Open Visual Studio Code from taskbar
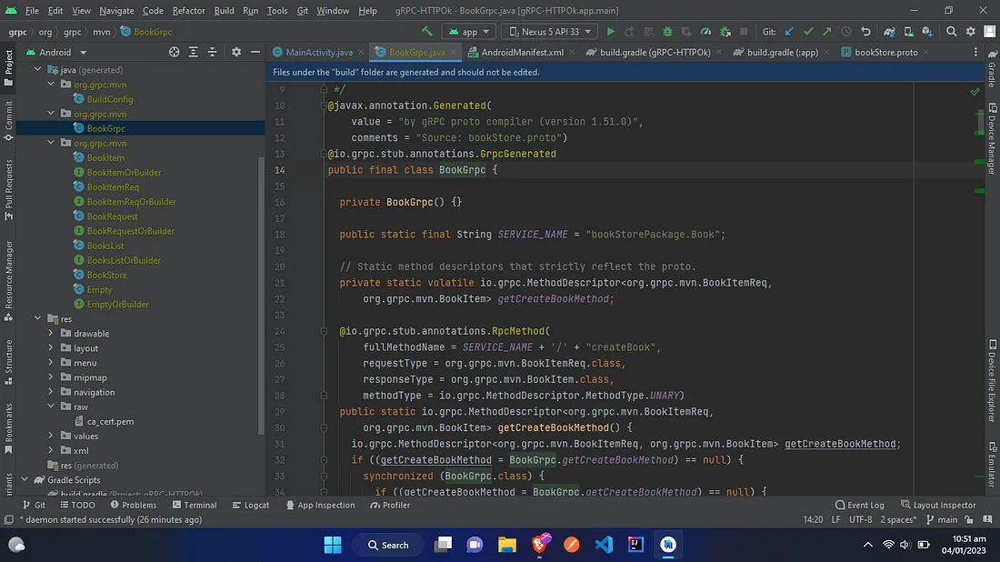Viewport: 1000px width, 562px height. [604, 545]
